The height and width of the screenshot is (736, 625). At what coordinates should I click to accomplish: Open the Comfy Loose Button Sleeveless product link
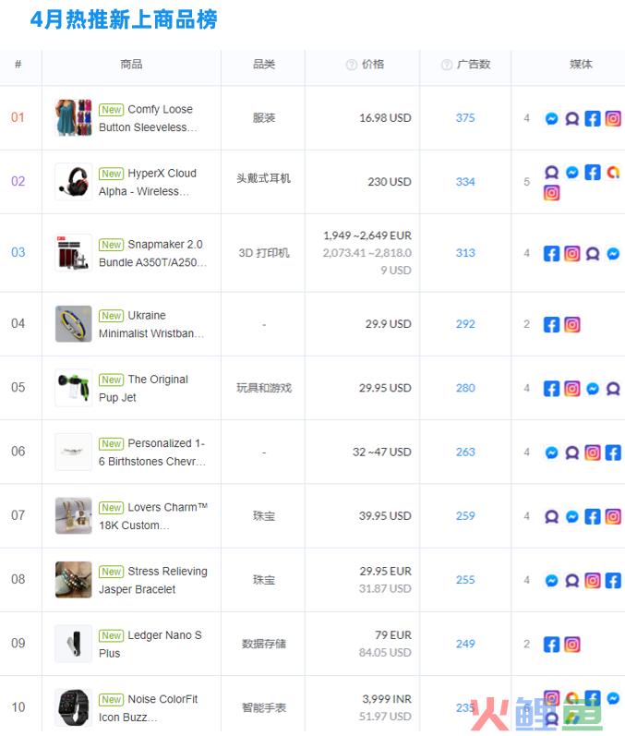(x=149, y=118)
